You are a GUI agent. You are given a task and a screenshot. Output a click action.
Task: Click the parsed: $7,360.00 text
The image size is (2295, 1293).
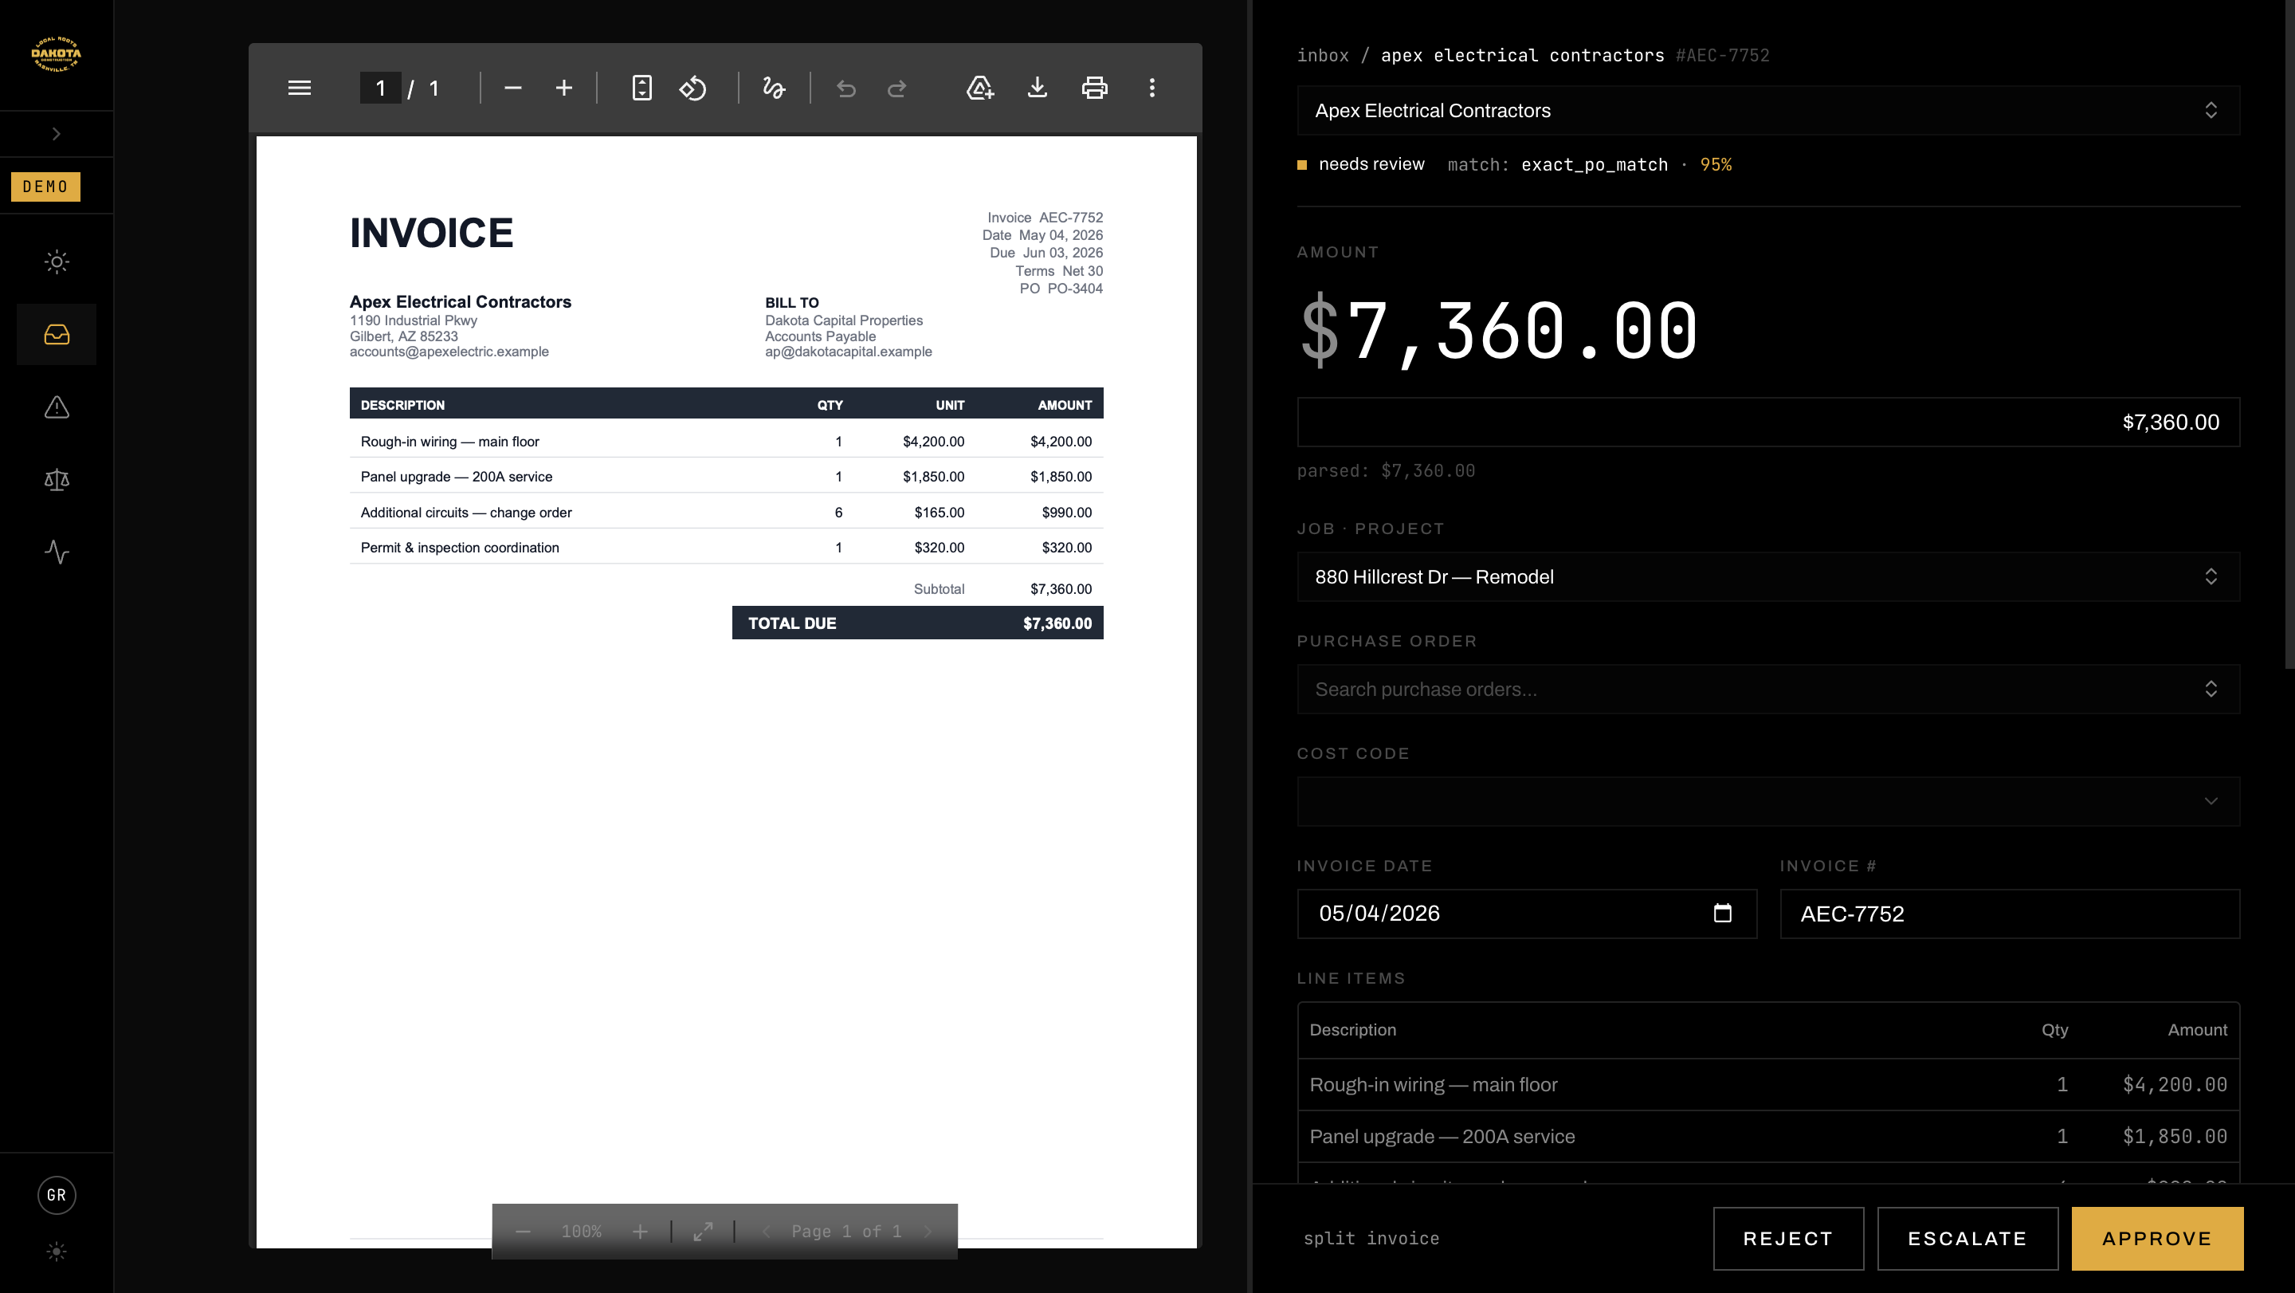[x=1386, y=470]
